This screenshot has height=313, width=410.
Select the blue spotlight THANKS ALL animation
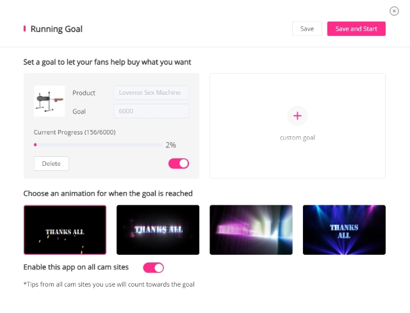pyautogui.click(x=344, y=230)
